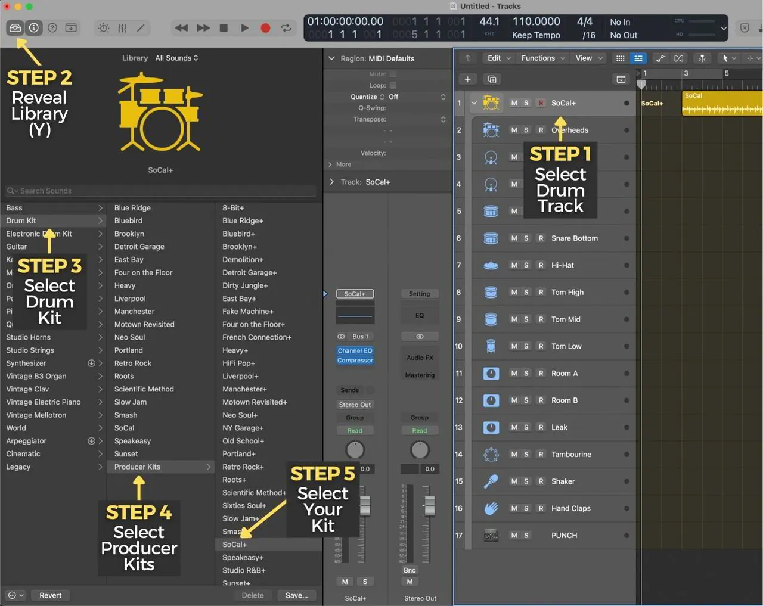
Task: Click the Save button below the library
Action: 296,595
